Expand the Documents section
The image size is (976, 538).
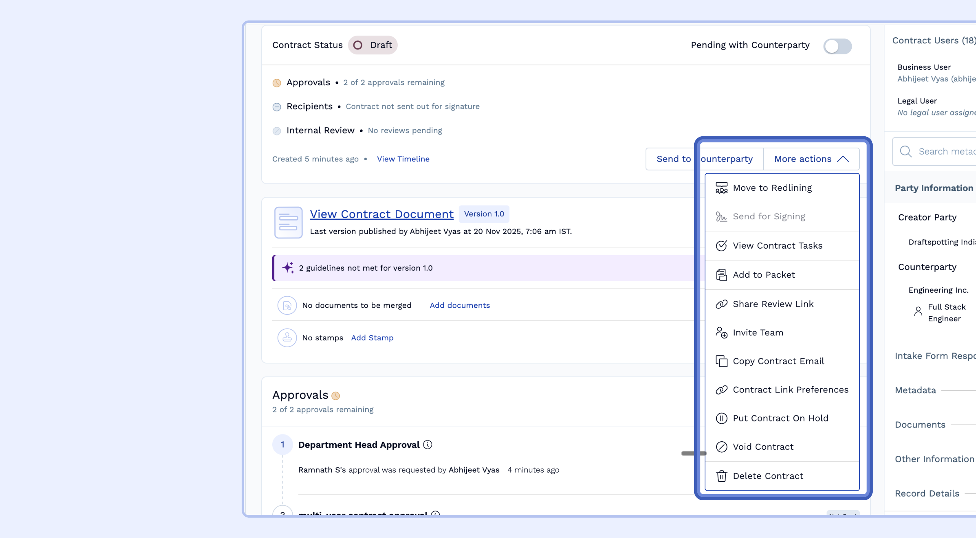pyautogui.click(x=920, y=425)
